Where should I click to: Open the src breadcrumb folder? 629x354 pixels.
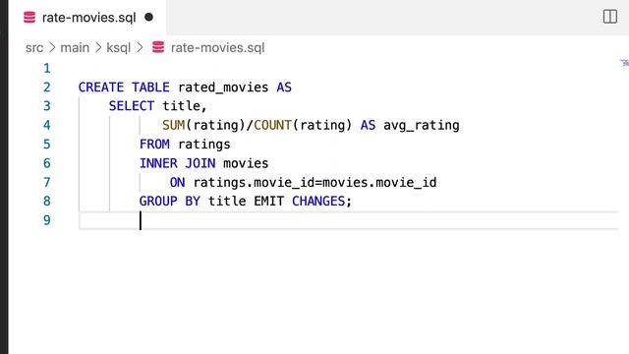pos(34,48)
